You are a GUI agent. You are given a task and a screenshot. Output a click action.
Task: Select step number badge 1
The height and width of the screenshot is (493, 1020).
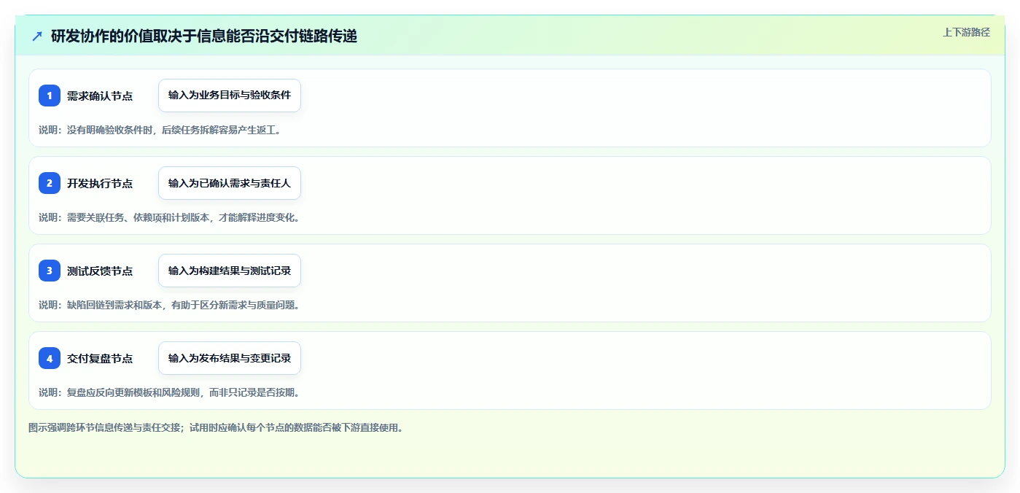coord(50,96)
